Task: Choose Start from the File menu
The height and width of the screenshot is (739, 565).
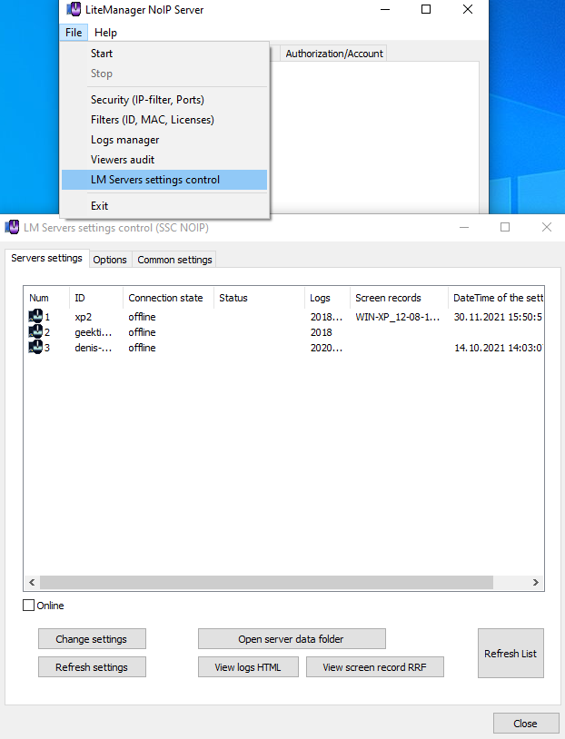Action: pyautogui.click(x=164, y=54)
